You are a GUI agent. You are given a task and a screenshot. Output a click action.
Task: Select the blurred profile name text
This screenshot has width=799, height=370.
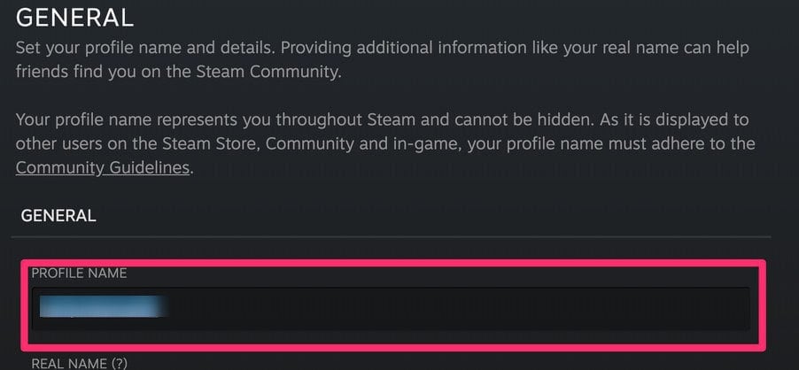(x=105, y=308)
